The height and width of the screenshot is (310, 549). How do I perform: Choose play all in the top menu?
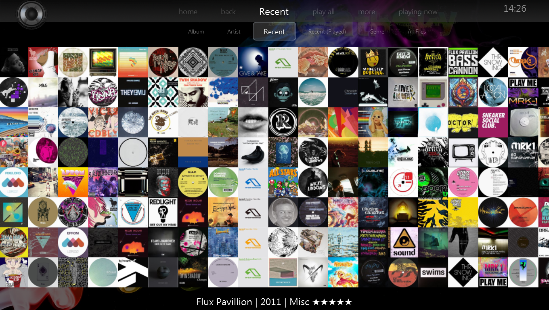pos(323,12)
